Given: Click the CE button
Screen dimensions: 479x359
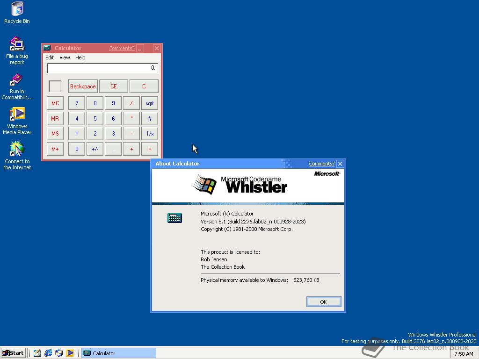Looking at the screenshot, I should coord(113,86).
